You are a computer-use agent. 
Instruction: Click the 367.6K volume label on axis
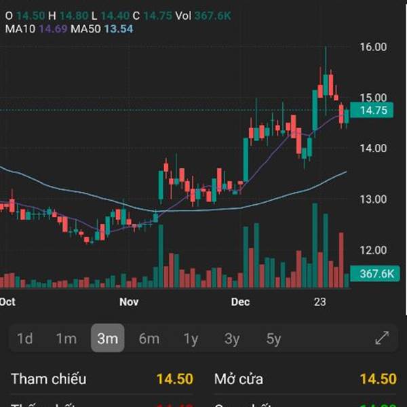375,273
